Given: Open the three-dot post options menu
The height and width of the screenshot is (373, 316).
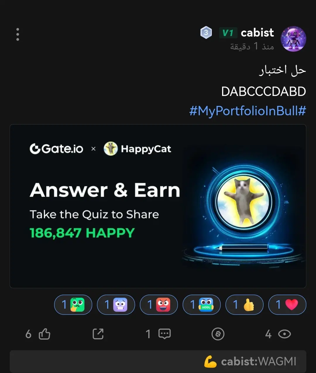Looking at the screenshot, I should pyautogui.click(x=18, y=35).
